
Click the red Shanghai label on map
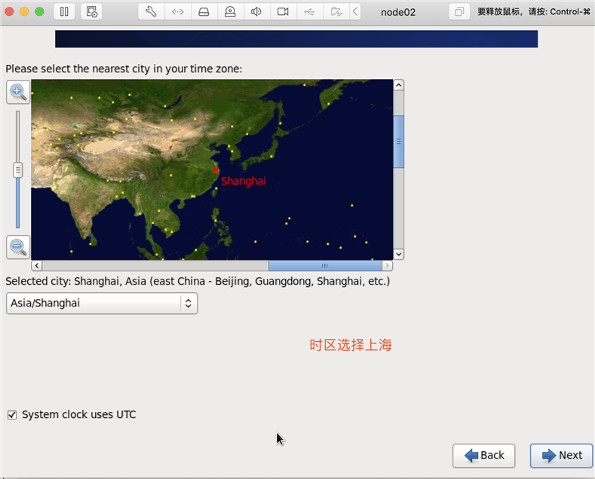tap(244, 182)
